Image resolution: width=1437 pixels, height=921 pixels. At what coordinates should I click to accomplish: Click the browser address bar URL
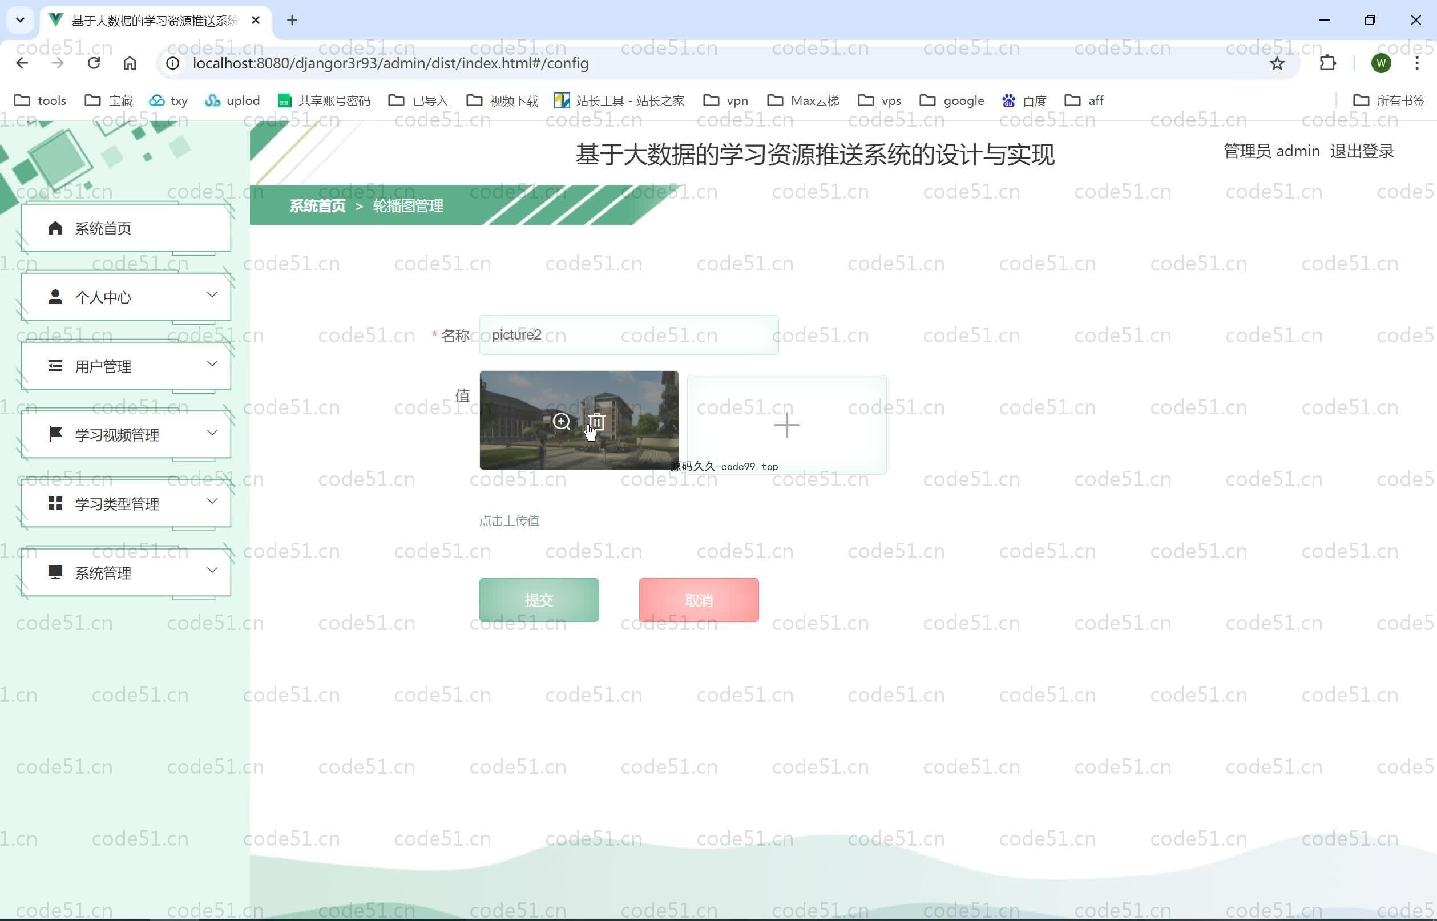(390, 63)
